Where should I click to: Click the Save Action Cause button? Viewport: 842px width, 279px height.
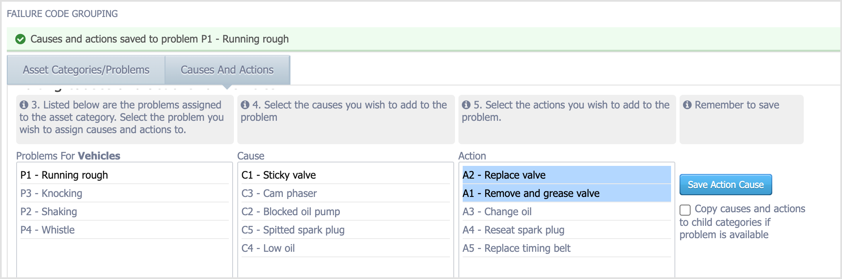point(725,185)
